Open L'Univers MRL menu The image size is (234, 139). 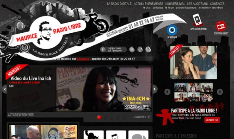(x=175, y=4)
